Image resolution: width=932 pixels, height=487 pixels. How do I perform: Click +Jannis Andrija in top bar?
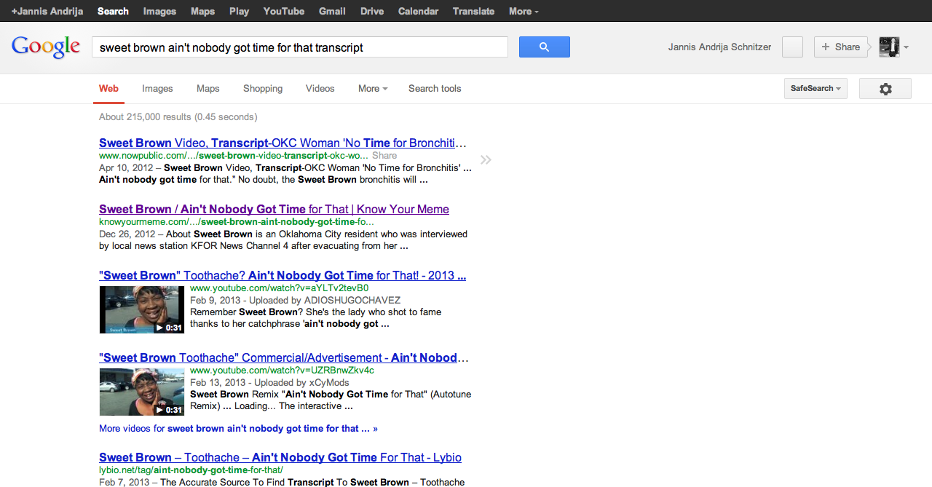47,11
